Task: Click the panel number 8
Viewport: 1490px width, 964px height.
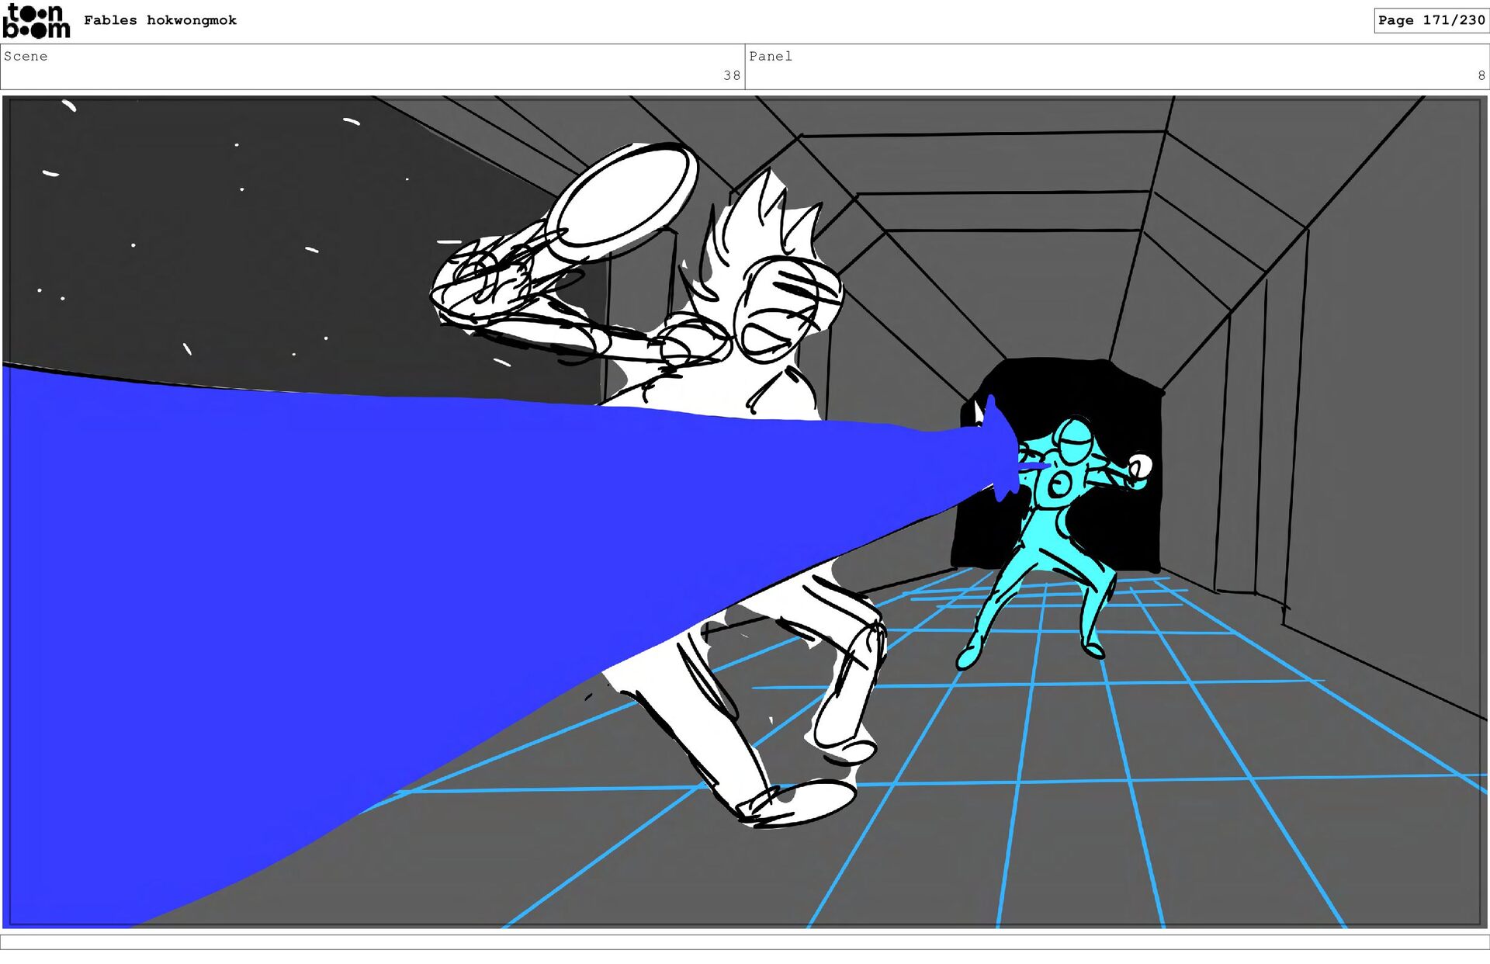Action: coord(1481,76)
